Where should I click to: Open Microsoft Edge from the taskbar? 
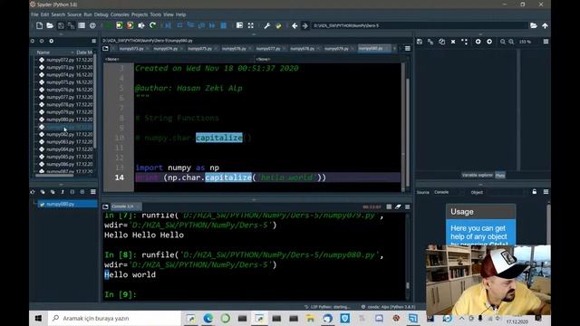208,318
